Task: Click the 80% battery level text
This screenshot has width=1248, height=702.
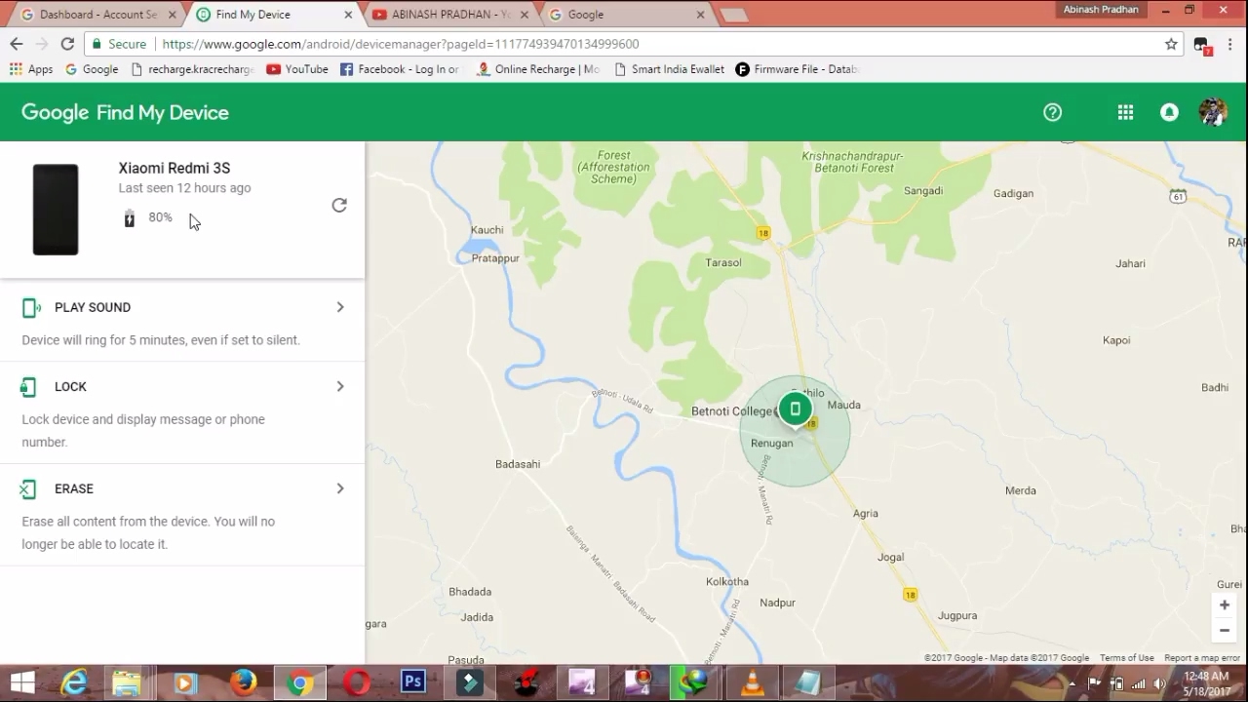Action: pos(160,217)
